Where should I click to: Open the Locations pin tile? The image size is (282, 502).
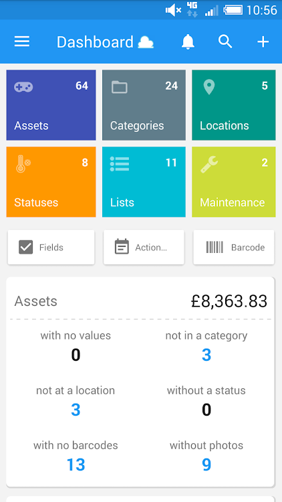click(234, 105)
